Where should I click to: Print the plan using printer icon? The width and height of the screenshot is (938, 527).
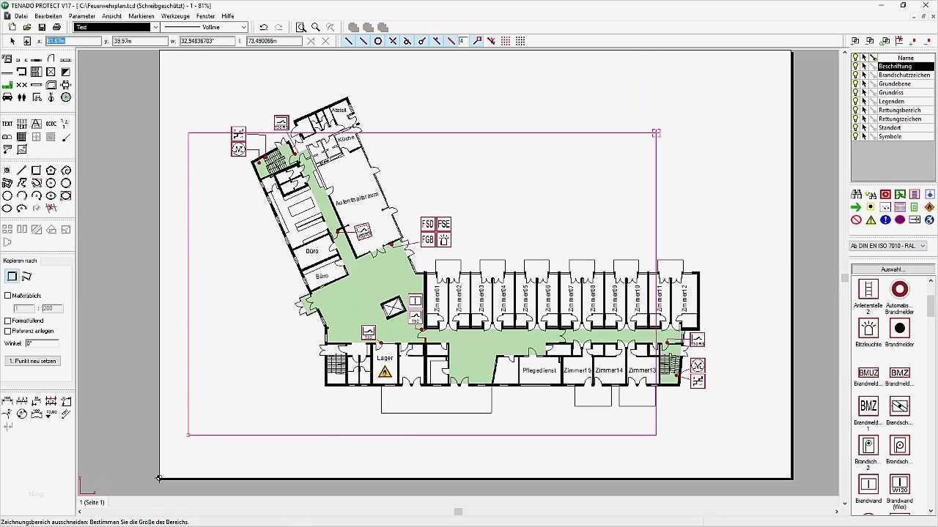[56, 27]
